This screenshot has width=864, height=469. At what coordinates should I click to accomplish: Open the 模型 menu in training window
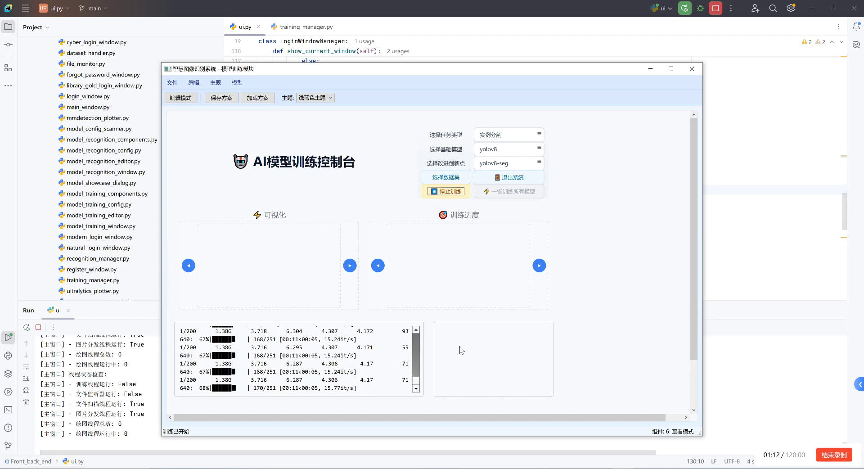coord(237,82)
